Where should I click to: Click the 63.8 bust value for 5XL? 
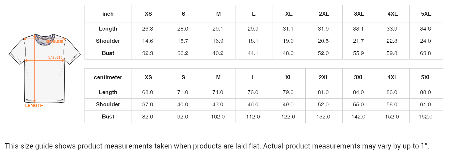[425, 53]
